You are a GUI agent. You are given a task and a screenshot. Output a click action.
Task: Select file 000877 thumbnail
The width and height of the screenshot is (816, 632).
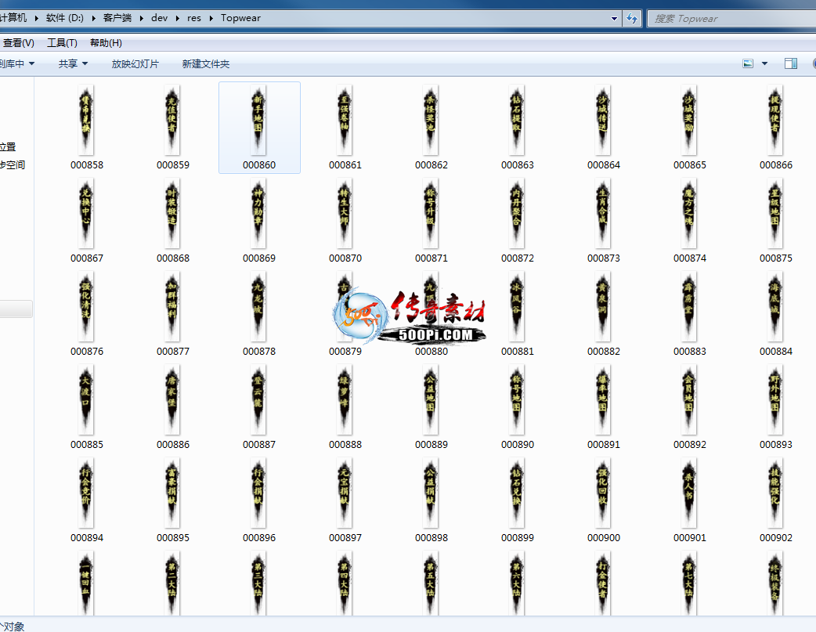click(172, 307)
